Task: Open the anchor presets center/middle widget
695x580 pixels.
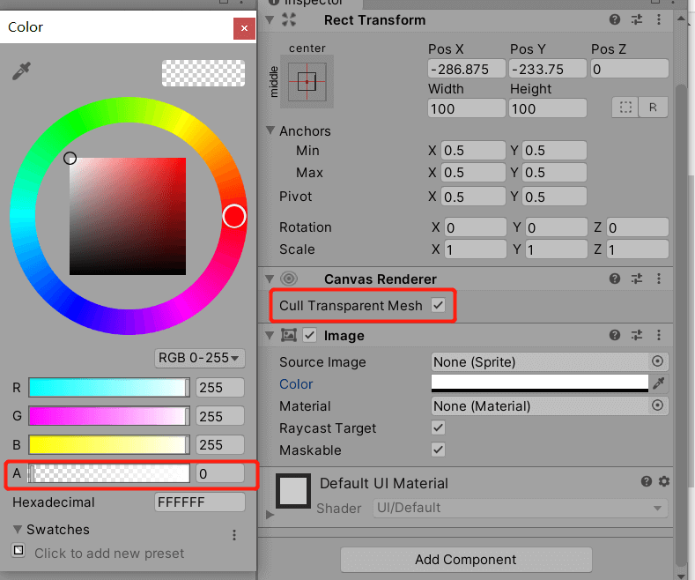Action: point(307,82)
